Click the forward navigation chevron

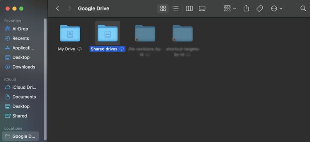69,9
